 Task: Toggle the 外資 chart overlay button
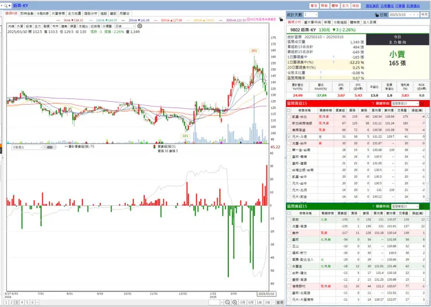point(20,26)
